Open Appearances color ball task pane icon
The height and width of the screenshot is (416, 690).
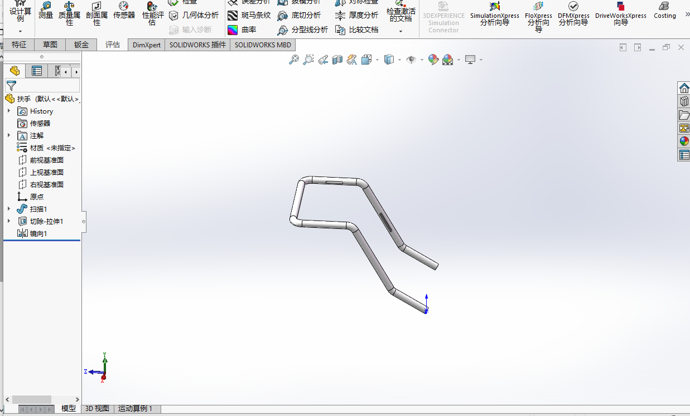[684, 141]
